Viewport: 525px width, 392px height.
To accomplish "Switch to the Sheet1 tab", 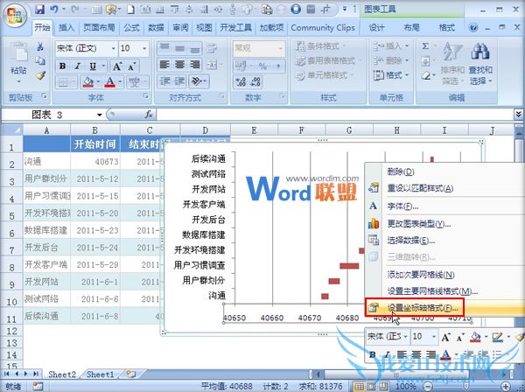I will tap(100, 374).
